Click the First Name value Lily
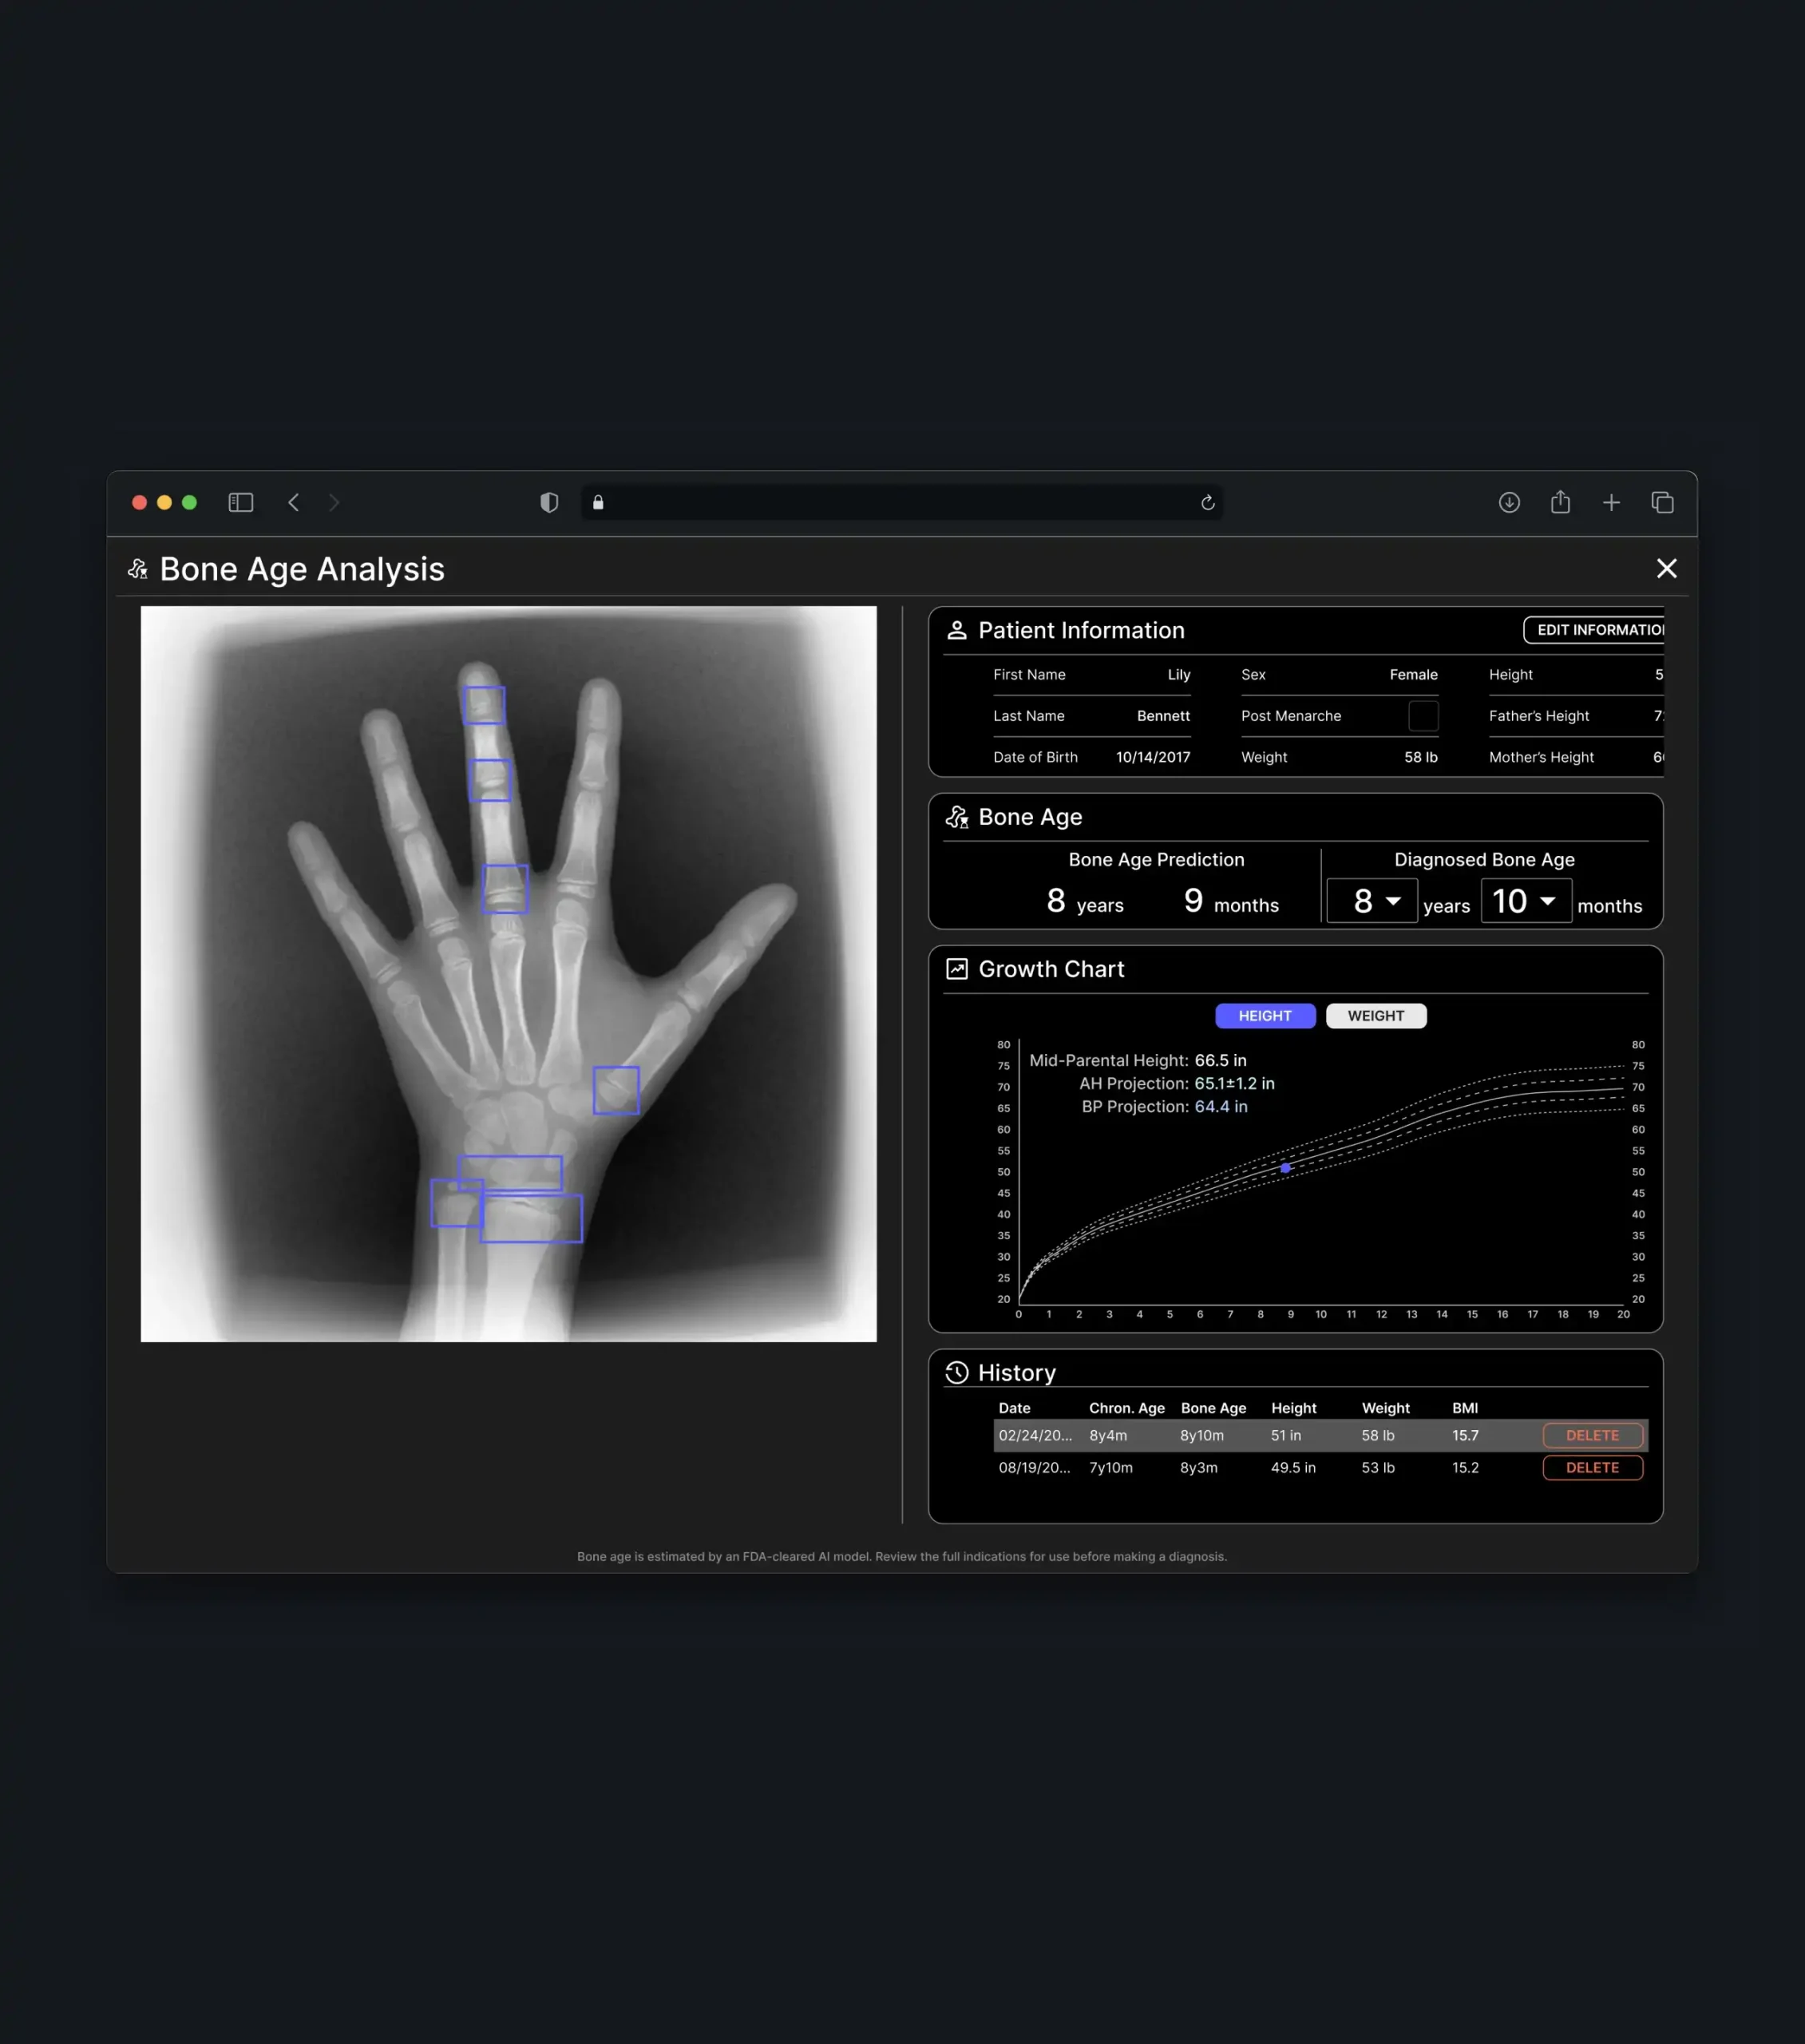1805x2044 pixels. point(1179,674)
